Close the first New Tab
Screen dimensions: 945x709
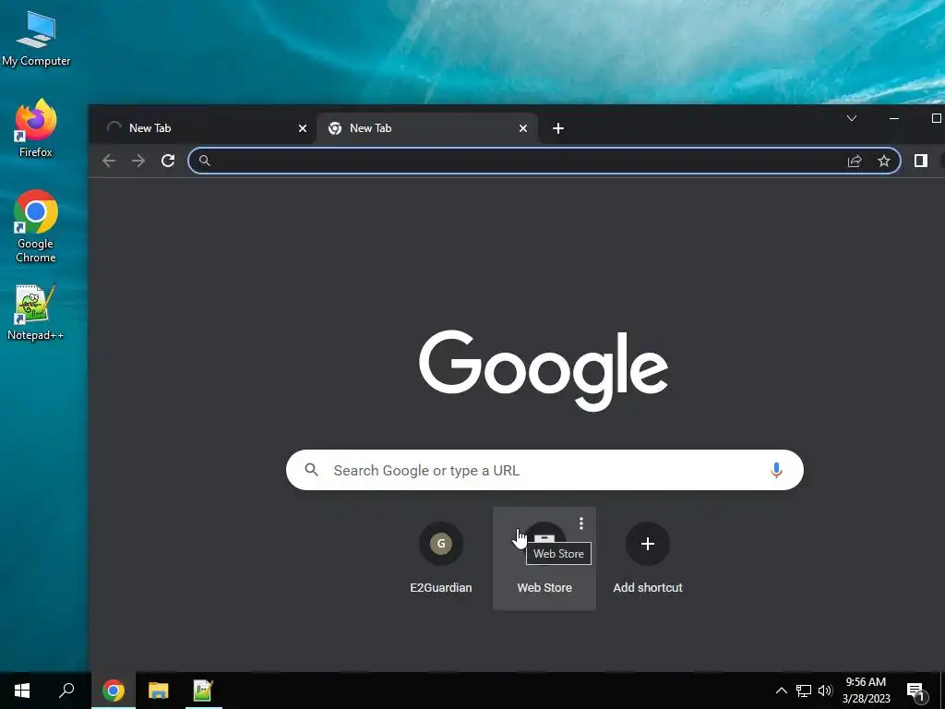pos(303,128)
